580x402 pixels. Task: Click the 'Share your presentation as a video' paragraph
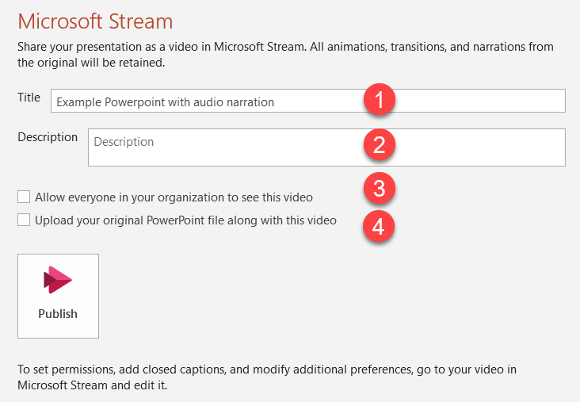285,55
